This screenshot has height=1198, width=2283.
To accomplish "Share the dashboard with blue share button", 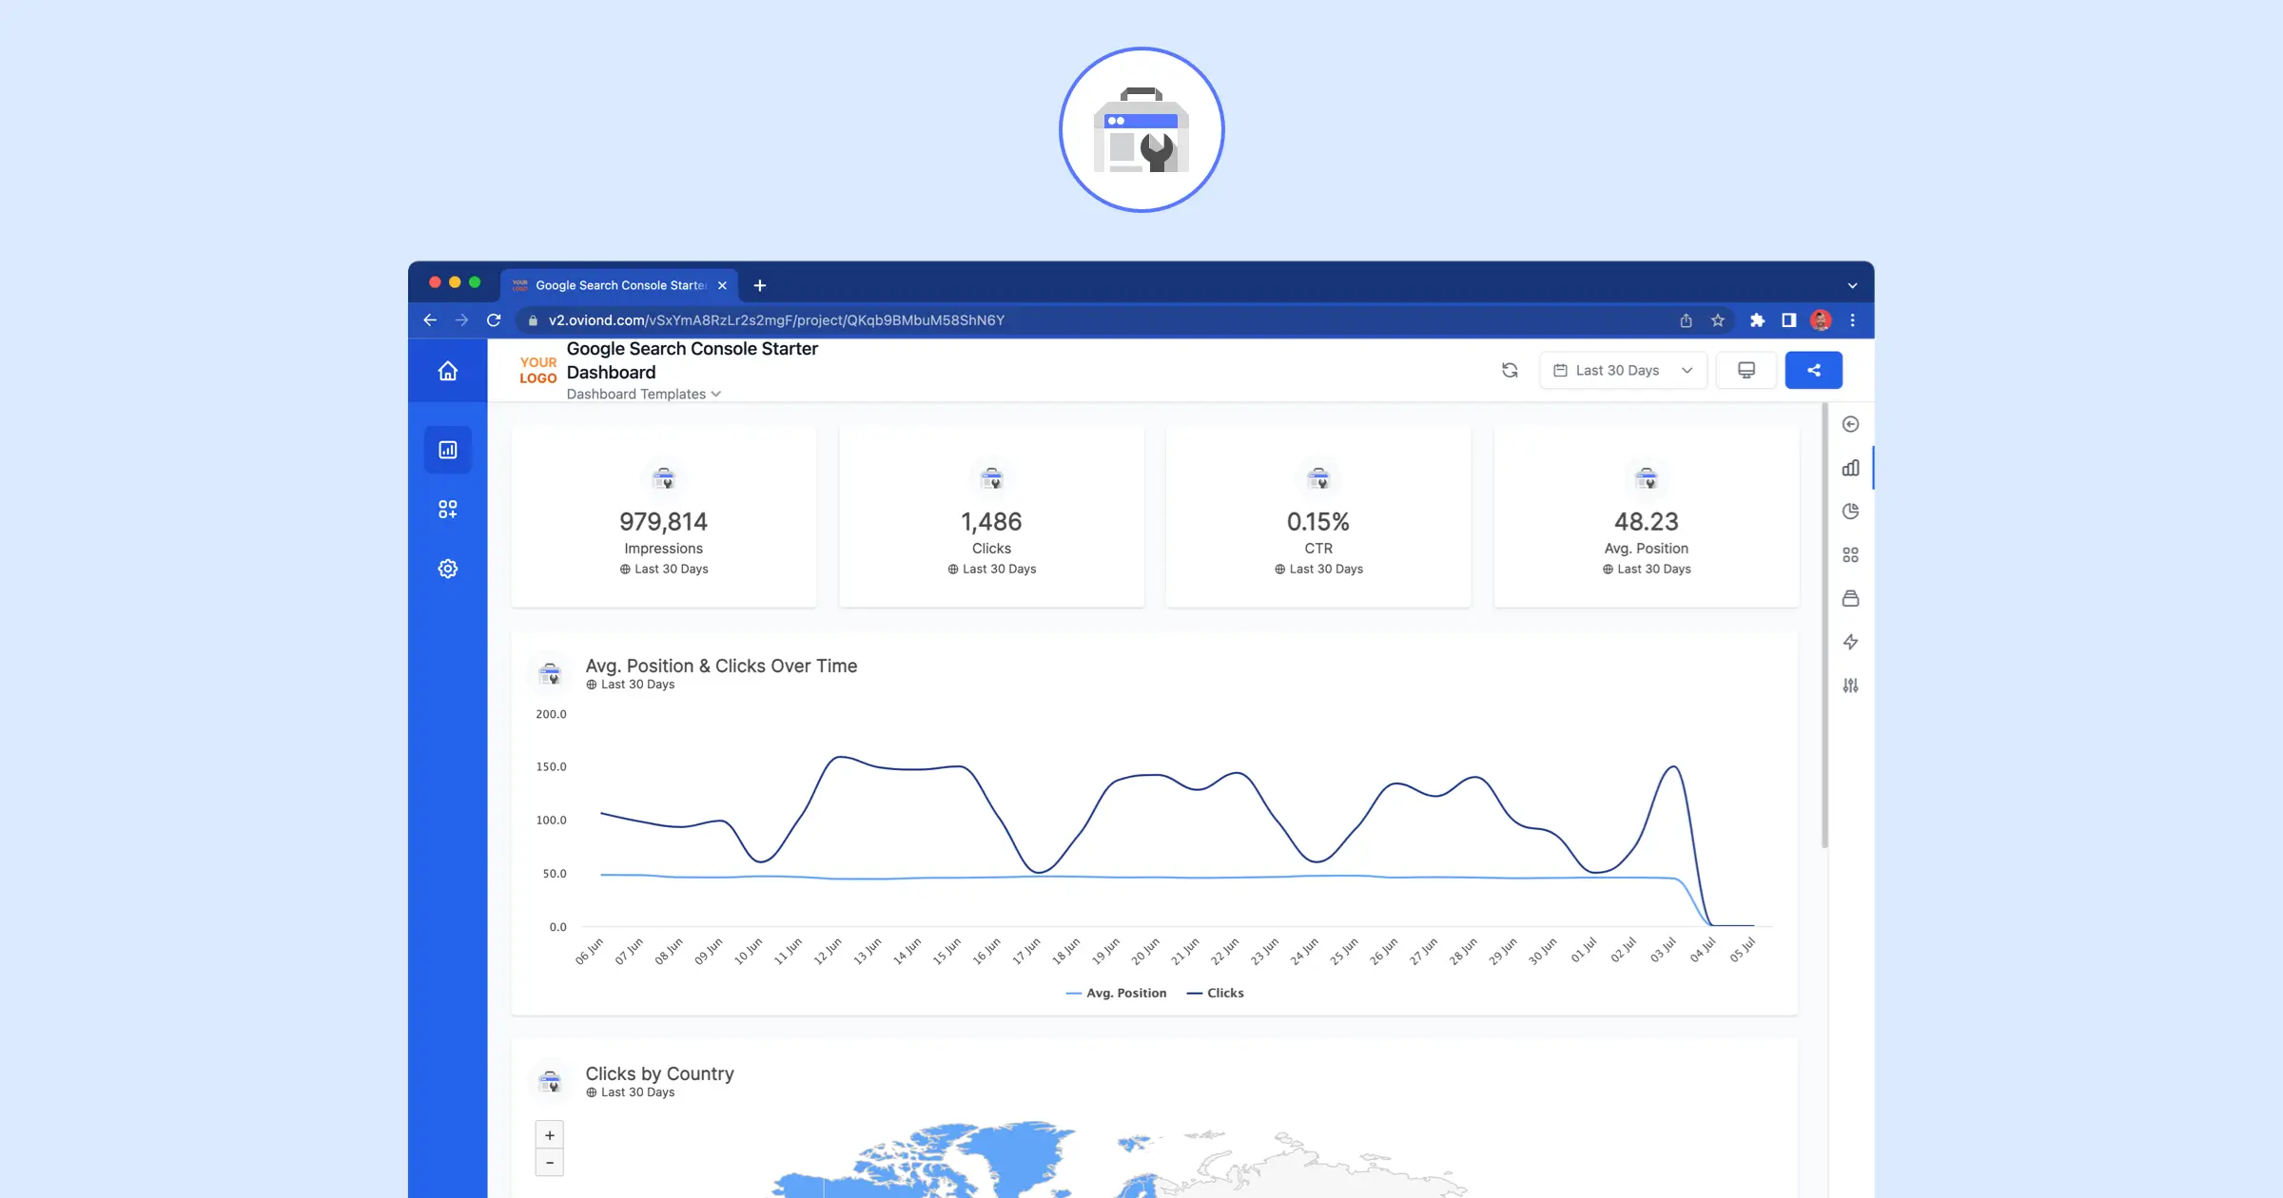I will 1813,371.
